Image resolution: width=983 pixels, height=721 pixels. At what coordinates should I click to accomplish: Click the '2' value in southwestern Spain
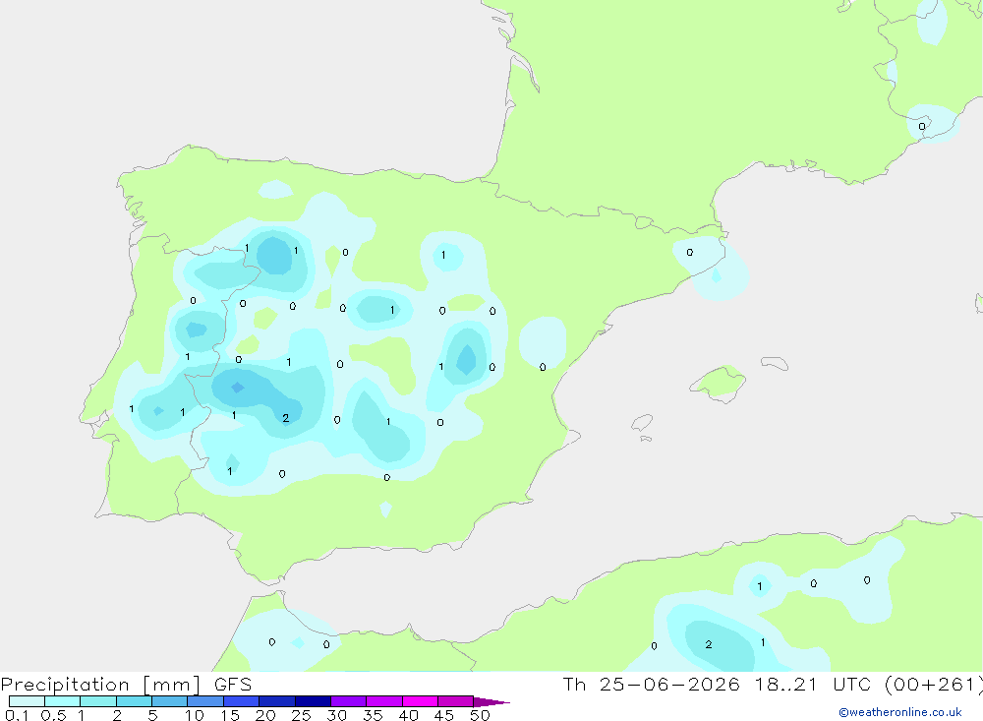[286, 418]
